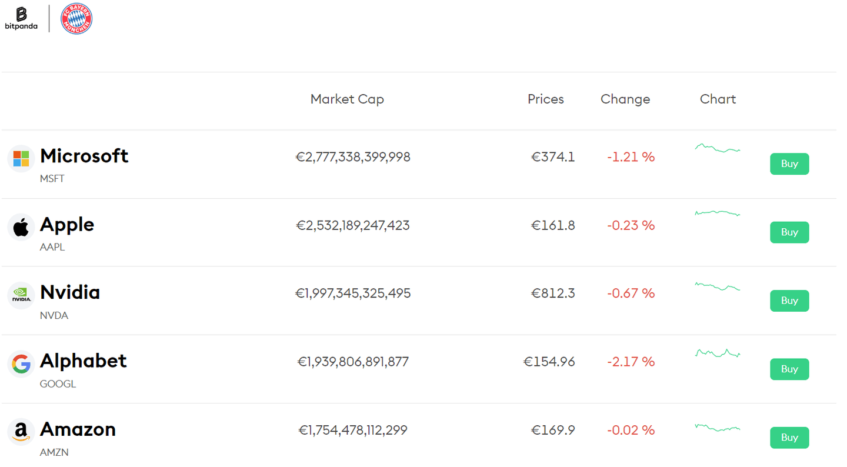The image size is (847, 467).
Task: Click the Apple logo icon
Action: tap(21, 227)
